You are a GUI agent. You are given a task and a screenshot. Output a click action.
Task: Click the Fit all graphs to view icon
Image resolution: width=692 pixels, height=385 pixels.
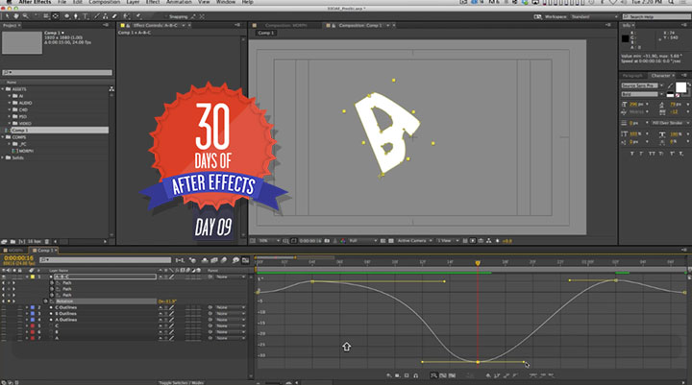point(452,375)
